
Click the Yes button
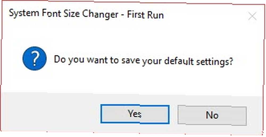[x=135, y=114]
